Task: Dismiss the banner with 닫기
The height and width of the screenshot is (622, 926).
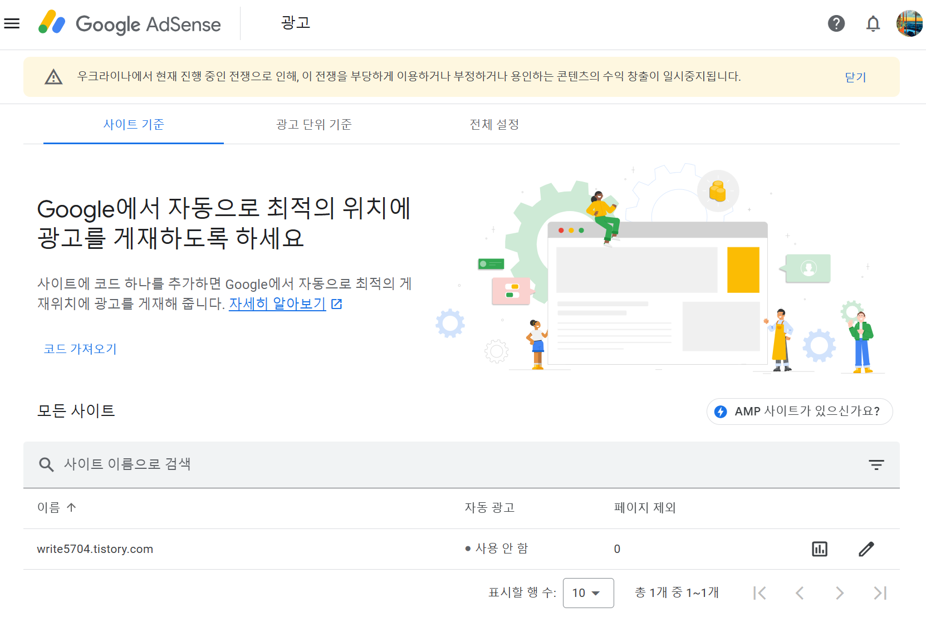Action: point(855,77)
